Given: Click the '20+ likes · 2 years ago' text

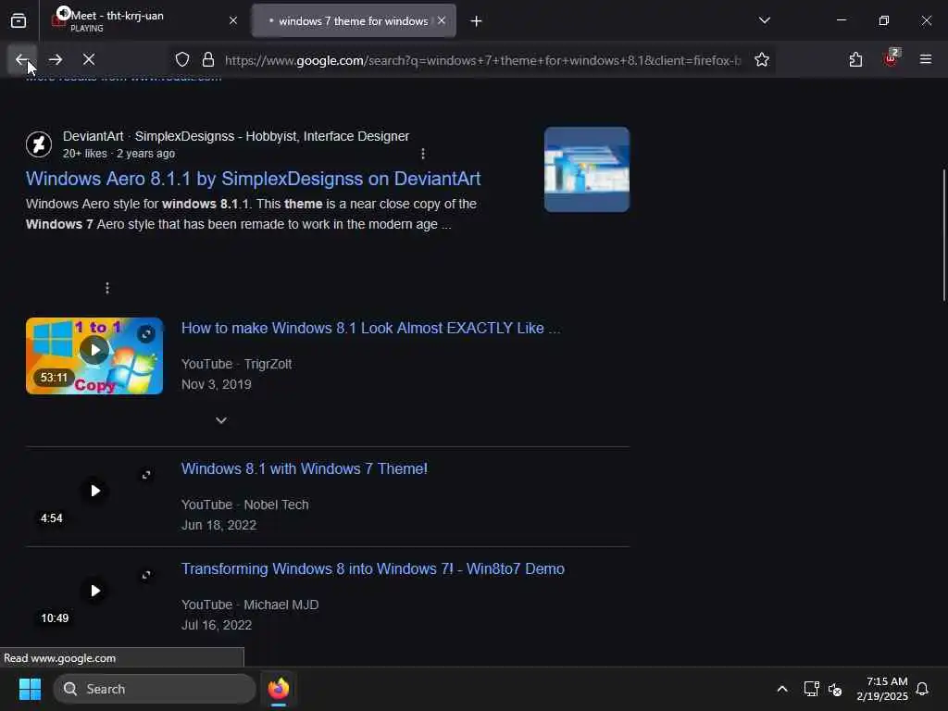Looking at the screenshot, I should point(119,154).
